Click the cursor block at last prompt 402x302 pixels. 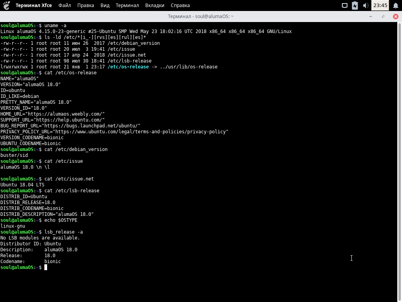tap(46, 267)
